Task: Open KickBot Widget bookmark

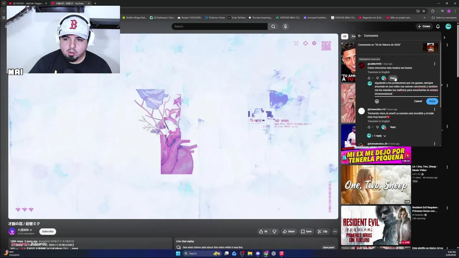Action: point(134,18)
